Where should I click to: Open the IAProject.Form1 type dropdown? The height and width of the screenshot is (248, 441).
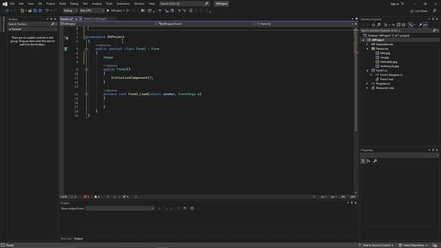pyautogui.click(x=207, y=24)
